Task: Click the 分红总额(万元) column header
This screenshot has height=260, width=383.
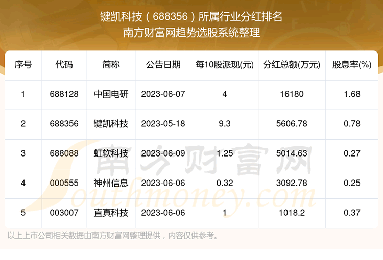Action: (x=292, y=65)
